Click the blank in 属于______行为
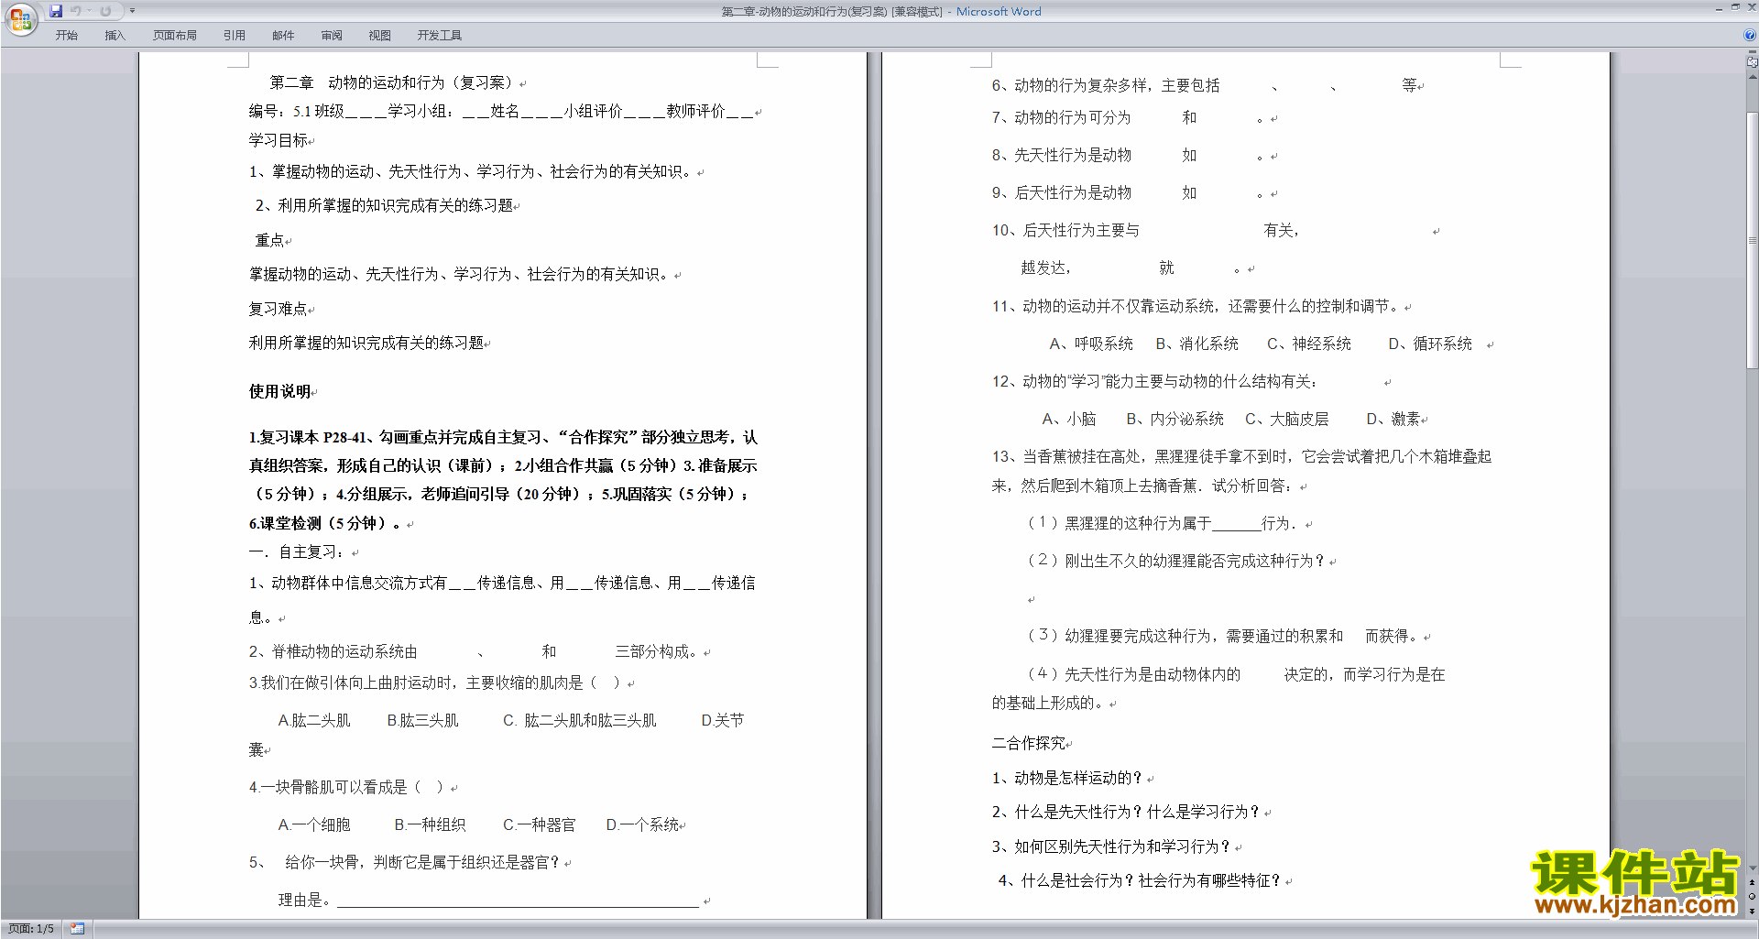This screenshot has width=1759, height=939. [x=1236, y=523]
